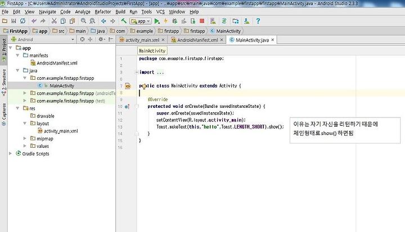Expand the test package node

tap(25, 101)
